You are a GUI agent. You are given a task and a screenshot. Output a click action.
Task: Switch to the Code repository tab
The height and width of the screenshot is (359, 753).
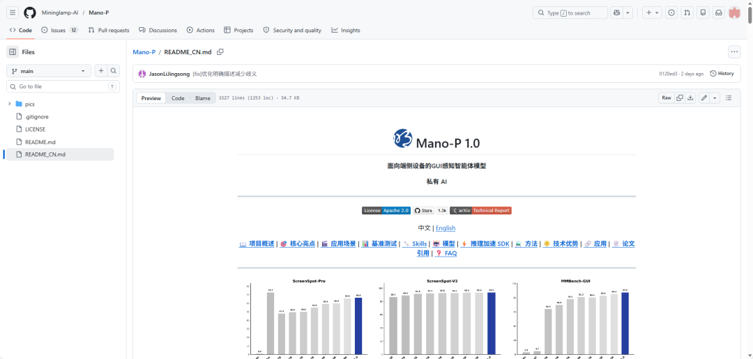click(x=21, y=30)
